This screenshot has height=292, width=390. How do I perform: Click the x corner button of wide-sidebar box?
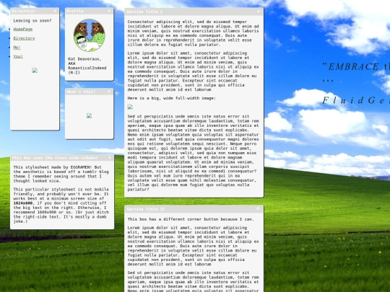[x=110, y=158]
